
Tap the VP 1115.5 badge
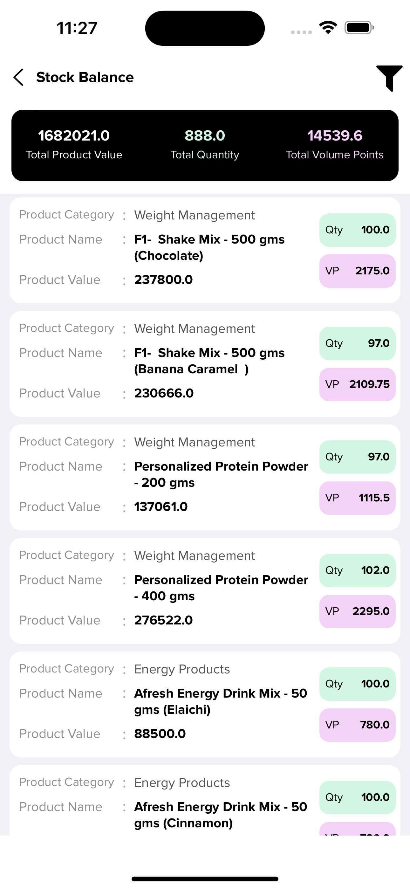click(357, 498)
